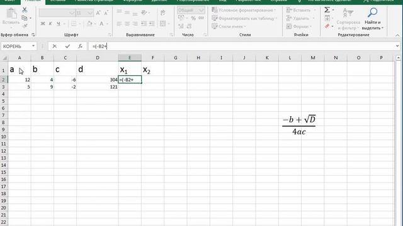Decrease font size with the smaller A
The image size is (403, 226).
click(x=106, y=13)
